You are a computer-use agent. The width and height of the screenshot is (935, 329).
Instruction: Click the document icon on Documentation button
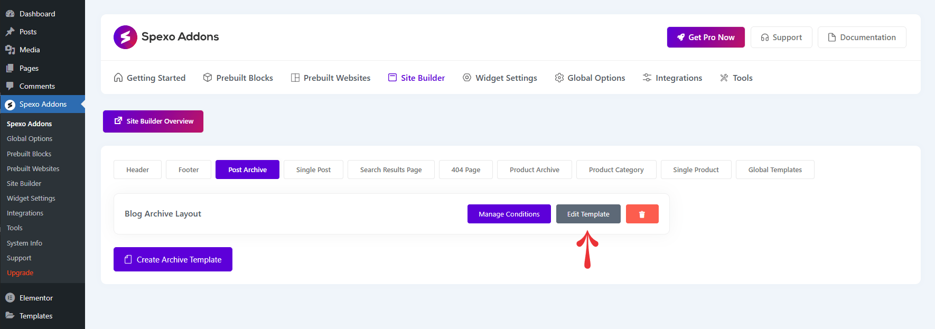pos(832,37)
